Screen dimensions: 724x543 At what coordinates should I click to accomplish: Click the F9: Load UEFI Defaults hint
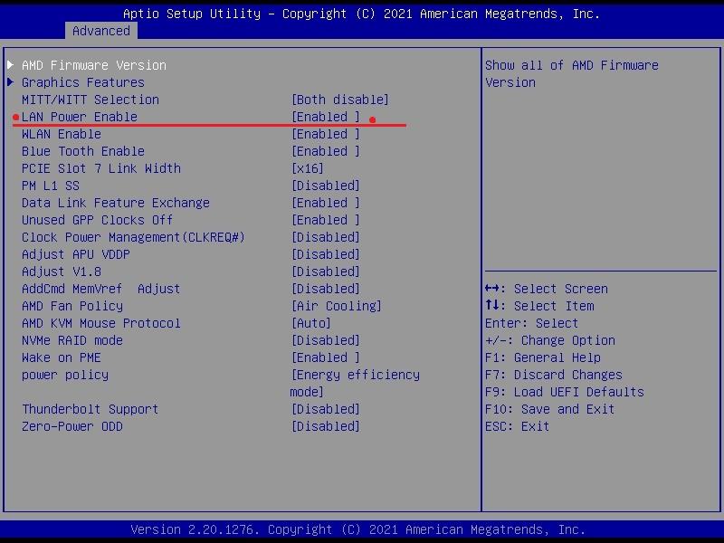coord(564,392)
